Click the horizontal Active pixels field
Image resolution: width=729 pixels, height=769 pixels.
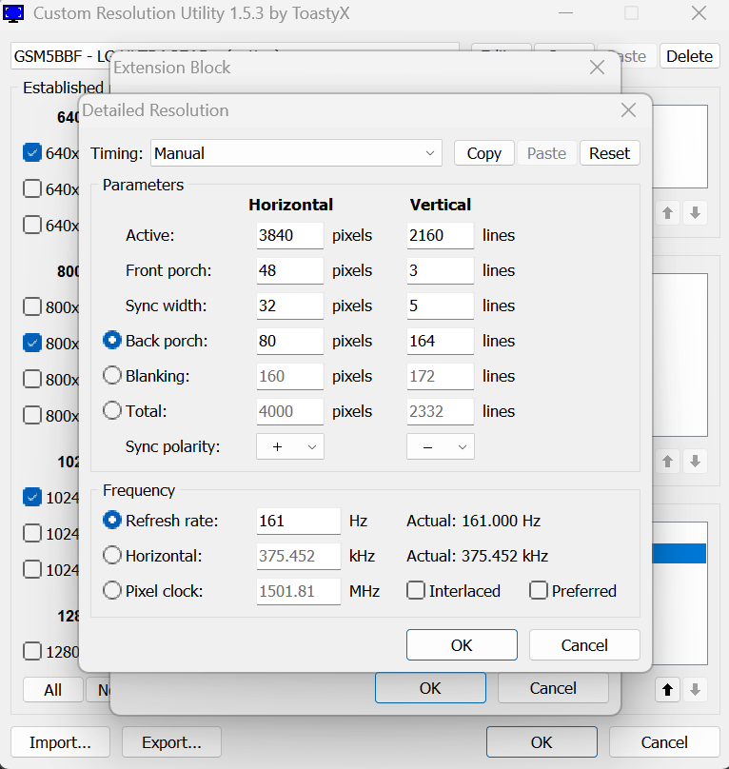(289, 235)
